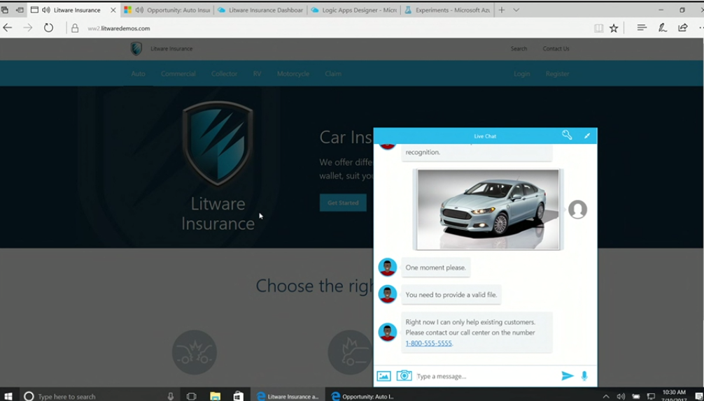
Task: Click the wrench icon in Live Chat header
Action: [567, 136]
